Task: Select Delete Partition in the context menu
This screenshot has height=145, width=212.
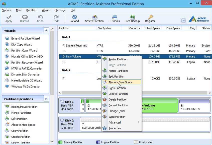Action: pyautogui.click(x=122, y=99)
